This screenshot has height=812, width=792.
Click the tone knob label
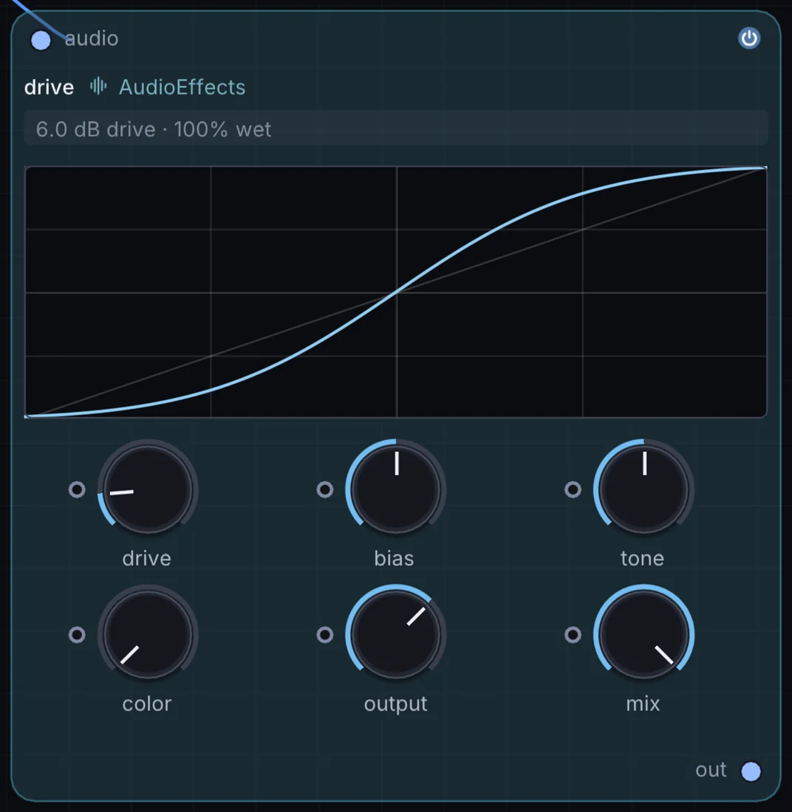pyautogui.click(x=642, y=558)
